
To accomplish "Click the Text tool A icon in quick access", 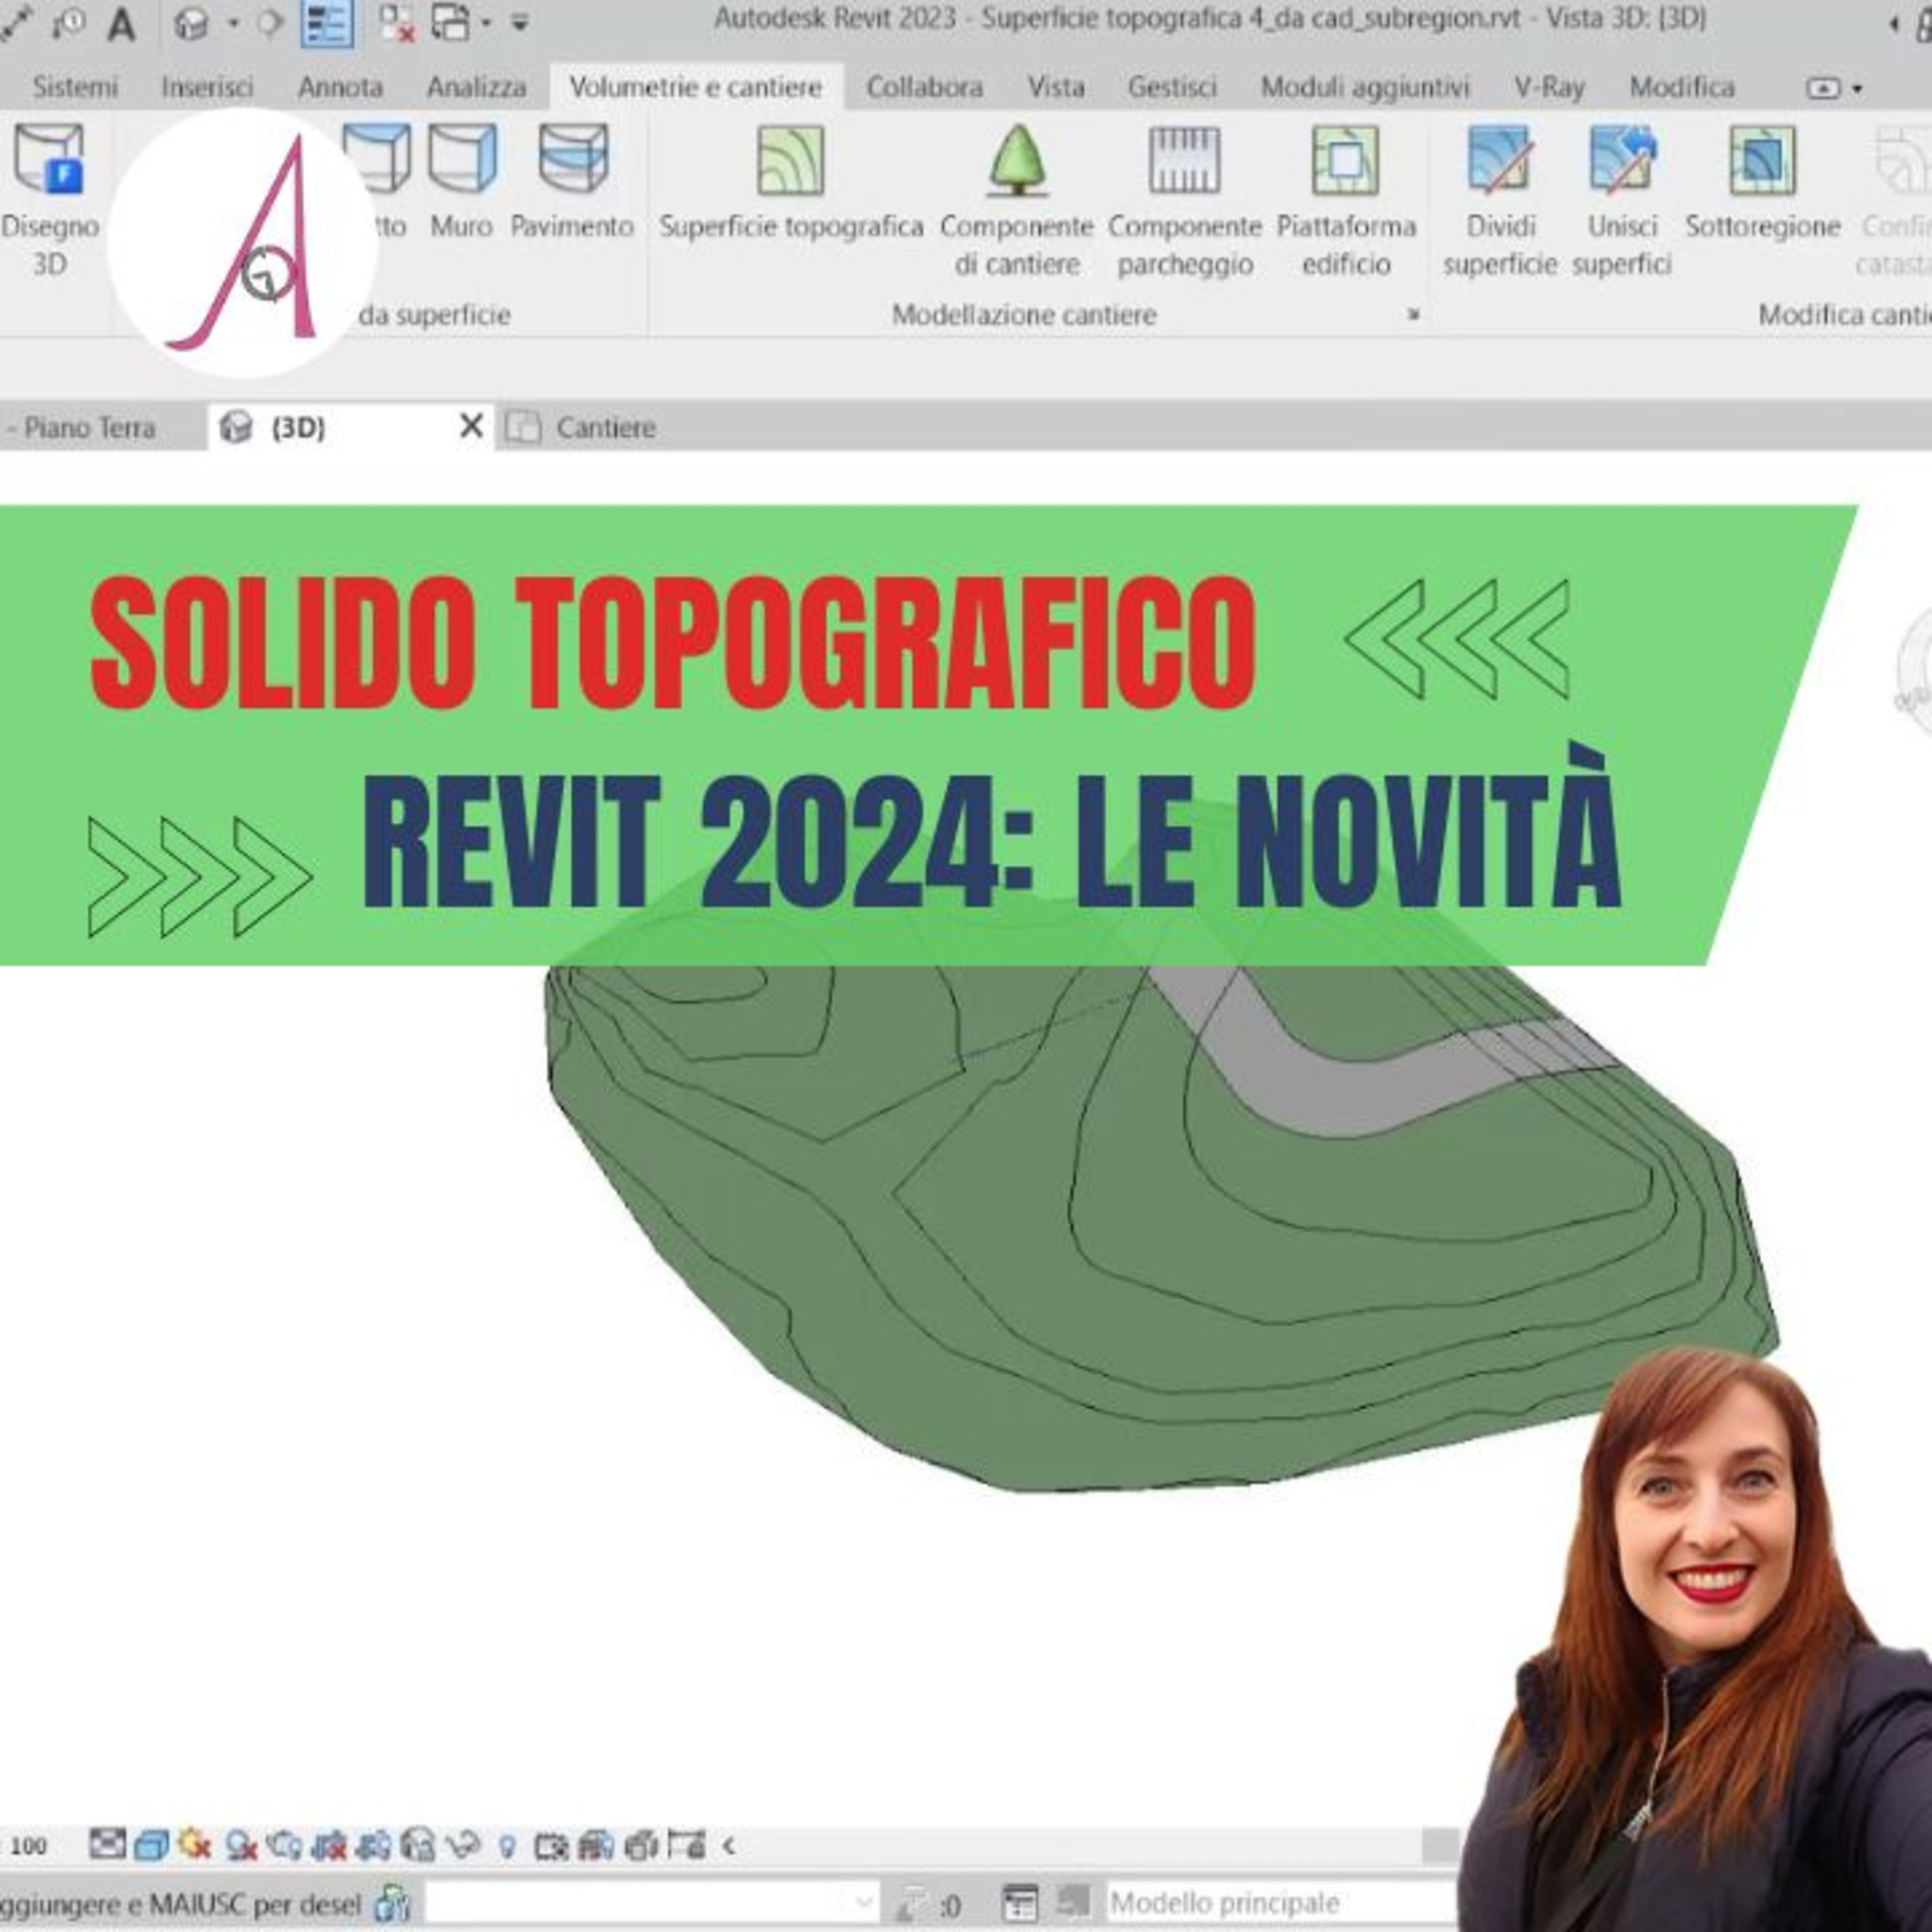I will tap(121, 24).
